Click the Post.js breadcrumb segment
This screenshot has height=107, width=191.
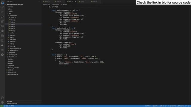coord(65,5)
